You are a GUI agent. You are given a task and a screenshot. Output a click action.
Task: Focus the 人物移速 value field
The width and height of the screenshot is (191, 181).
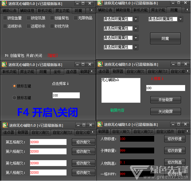137,139
